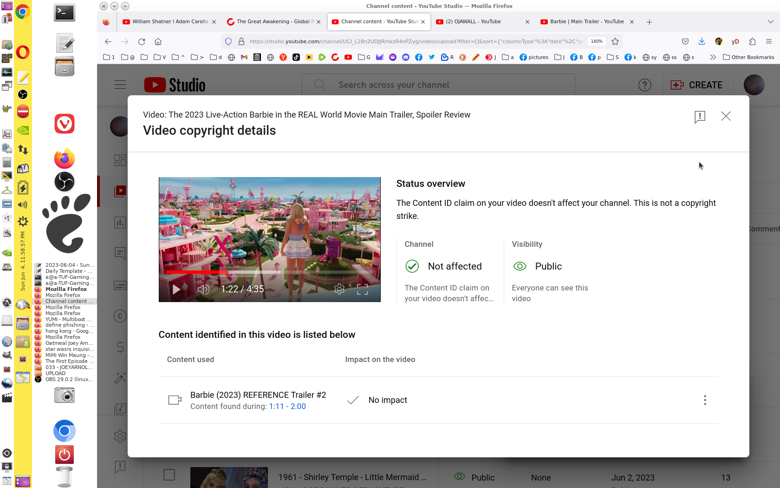Open bookmark folder labeled v

(160, 57)
